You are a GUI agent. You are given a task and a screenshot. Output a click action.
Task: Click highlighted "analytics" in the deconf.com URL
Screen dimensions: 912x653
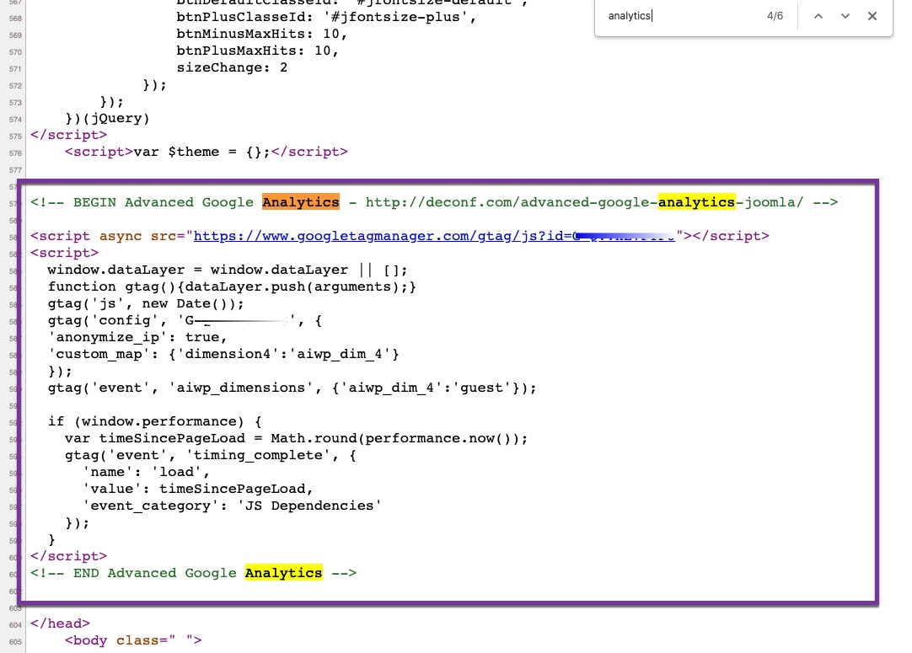(x=696, y=202)
